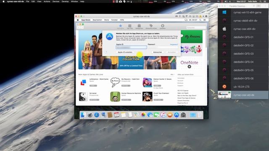269x151 pixels.
Task: Open the Top Hits toolbar icon
Action: click(x=130, y=26)
